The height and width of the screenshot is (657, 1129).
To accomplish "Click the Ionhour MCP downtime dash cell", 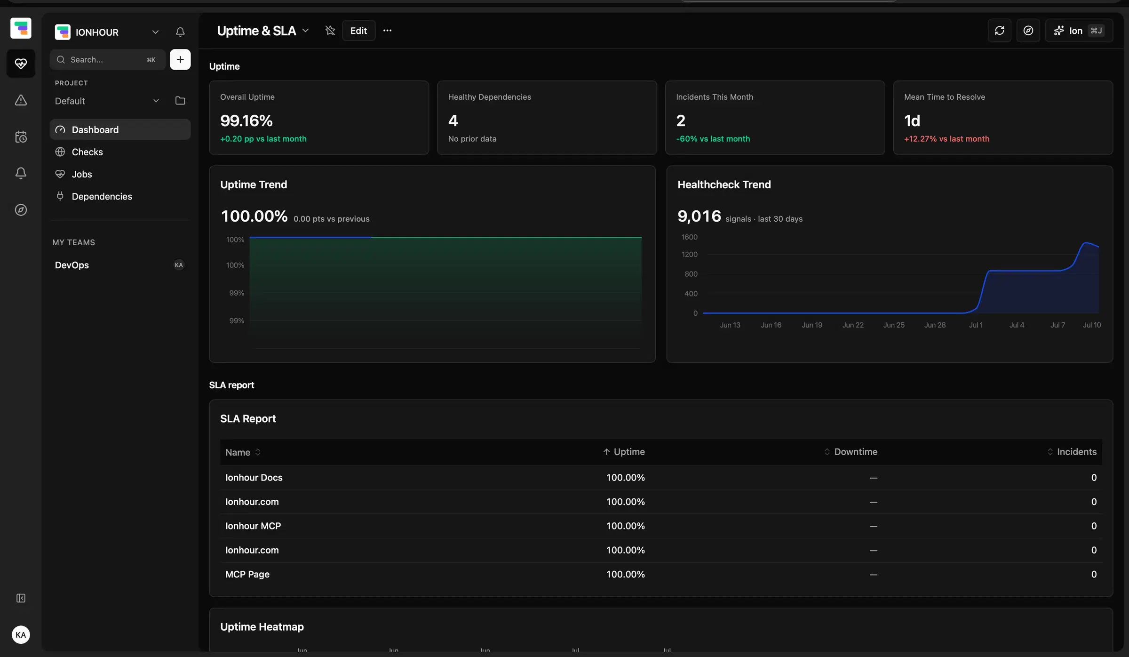I will coord(874,526).
